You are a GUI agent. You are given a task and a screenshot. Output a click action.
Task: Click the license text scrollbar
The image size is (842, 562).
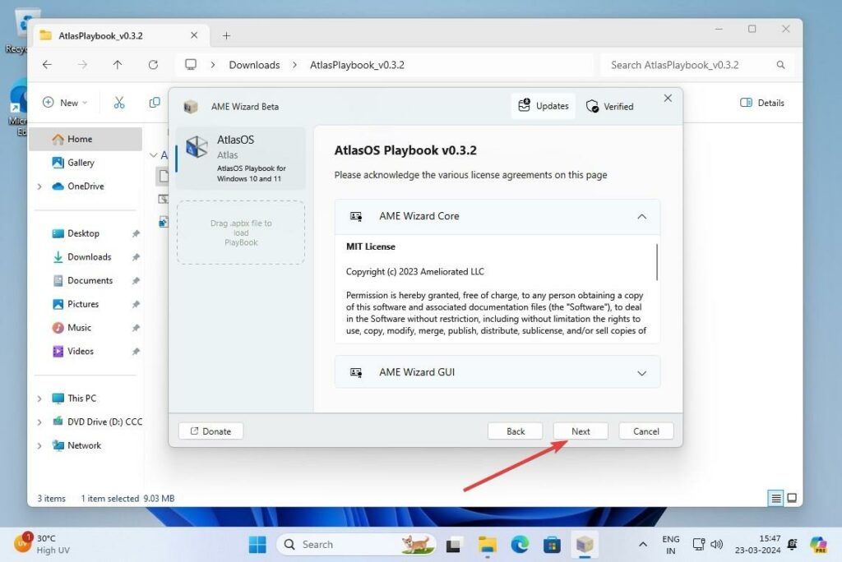coord(656,263)
